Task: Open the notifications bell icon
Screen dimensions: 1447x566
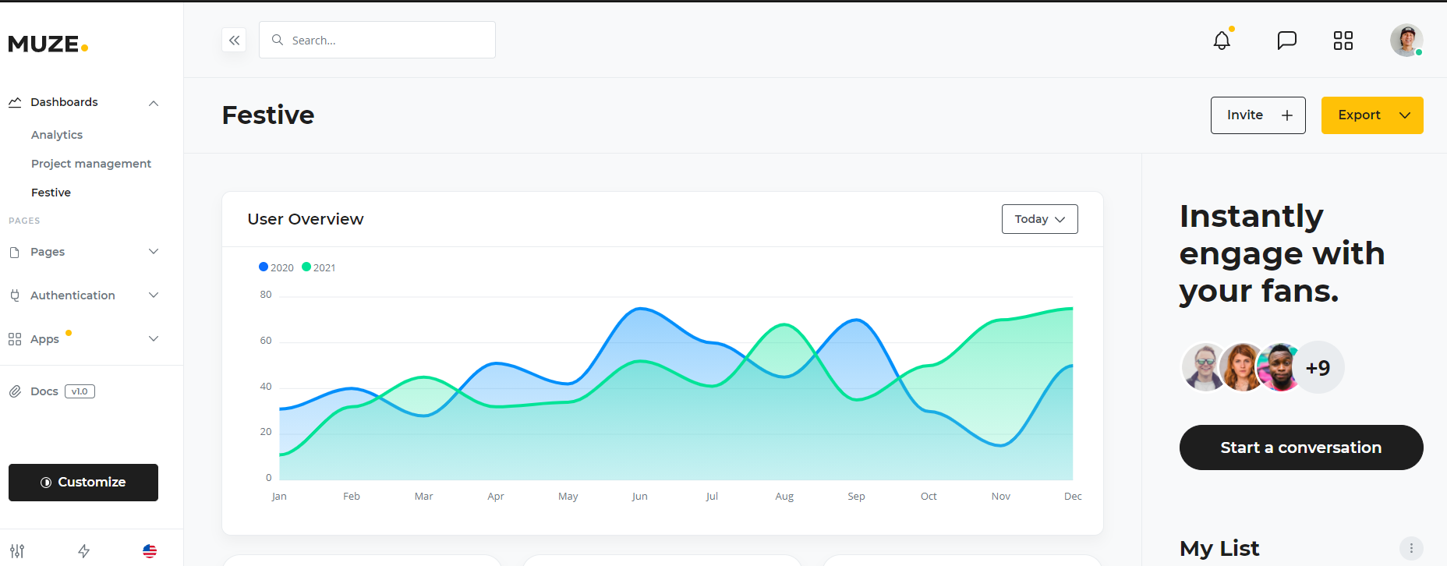Action: click(1222, 41)
